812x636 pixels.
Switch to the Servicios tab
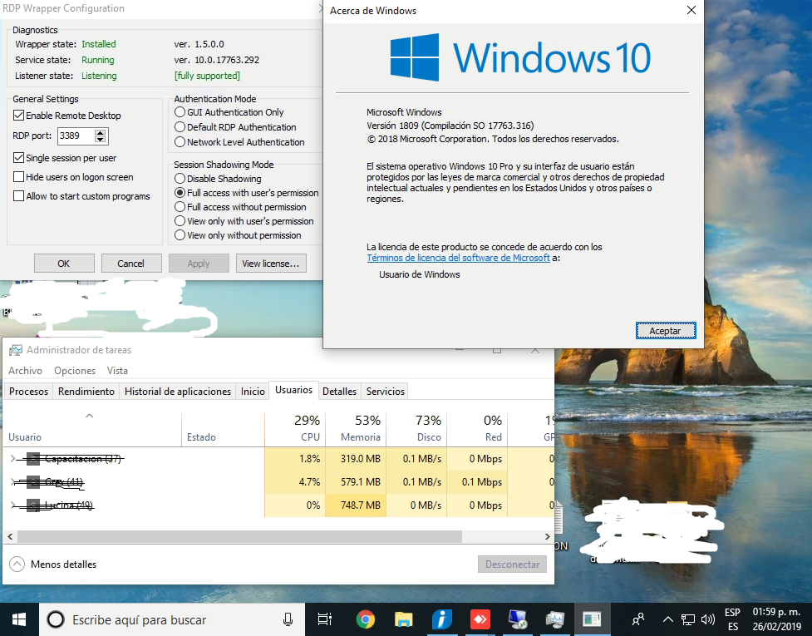[x=386, y=392]
